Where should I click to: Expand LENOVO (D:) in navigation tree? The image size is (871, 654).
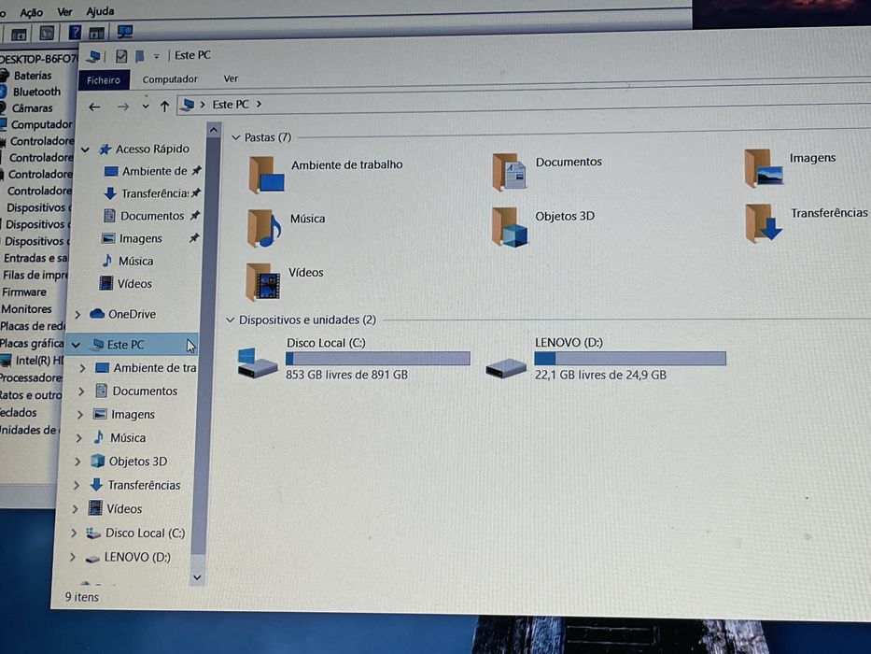tap(73, 557)
